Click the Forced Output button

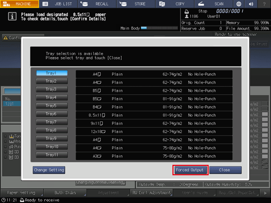click(190, 170)
